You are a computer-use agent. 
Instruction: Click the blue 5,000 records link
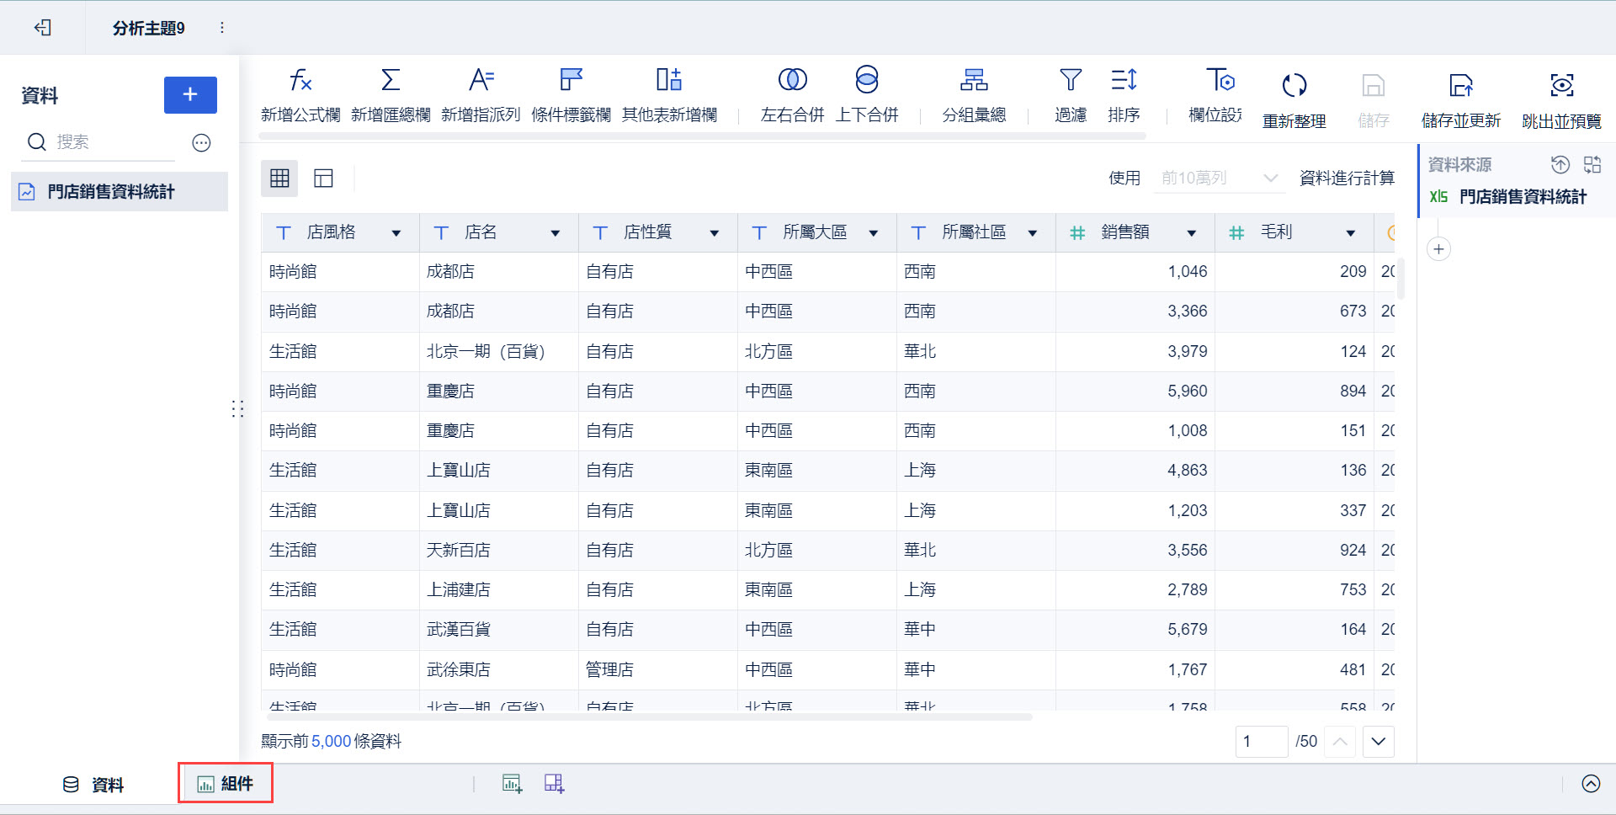click(x=331, y=741)
